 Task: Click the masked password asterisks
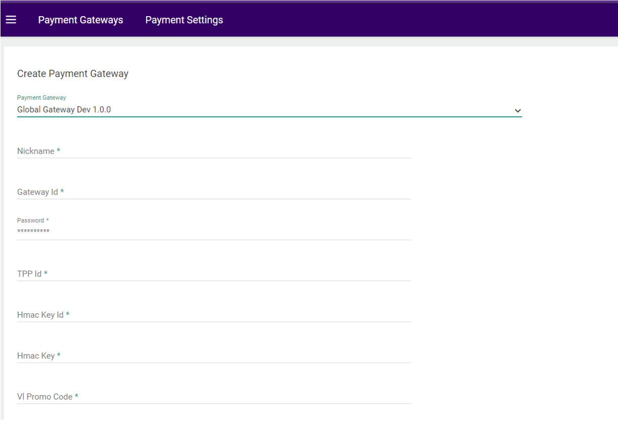click(33, 231)
